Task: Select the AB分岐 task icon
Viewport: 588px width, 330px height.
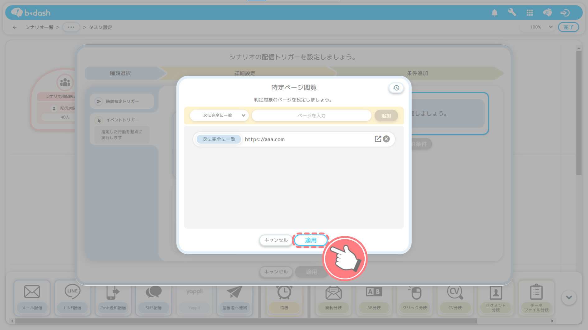Action: point(374,292)
